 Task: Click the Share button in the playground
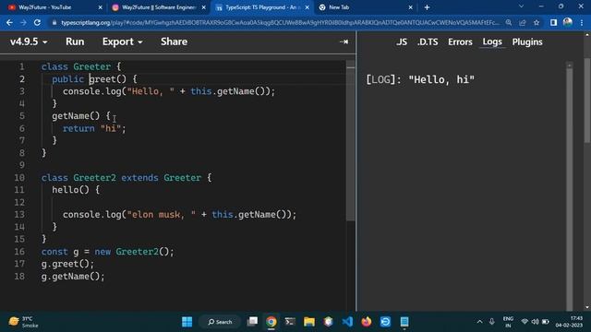pyautogui.click(x=174, y=41)
